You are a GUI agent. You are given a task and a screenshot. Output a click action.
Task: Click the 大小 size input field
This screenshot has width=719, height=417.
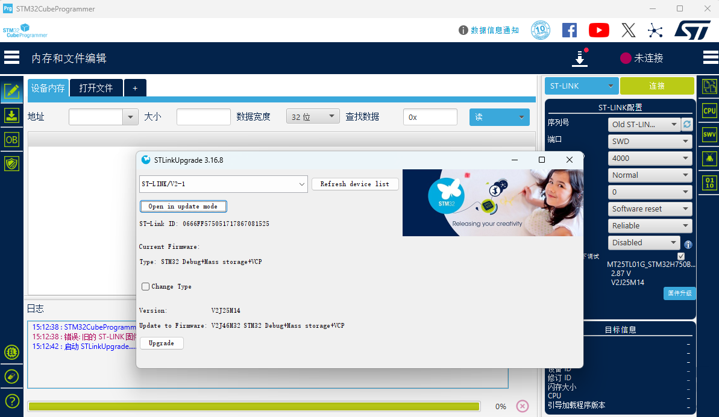click(x=203, y=117)
